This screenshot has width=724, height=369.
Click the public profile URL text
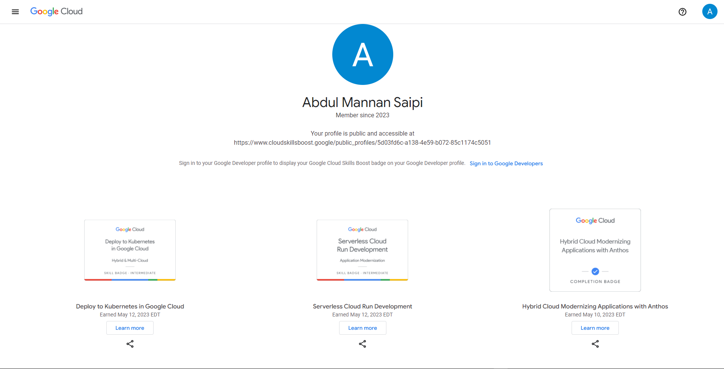[x=362, y=143]
